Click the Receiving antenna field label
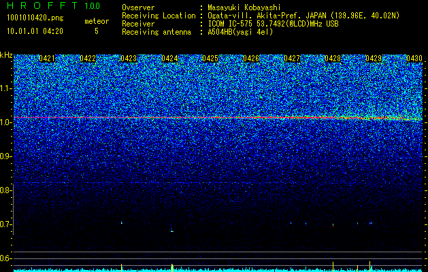This screenshot has width=428, height=272. pyautogui.click(x=157, y=32)
